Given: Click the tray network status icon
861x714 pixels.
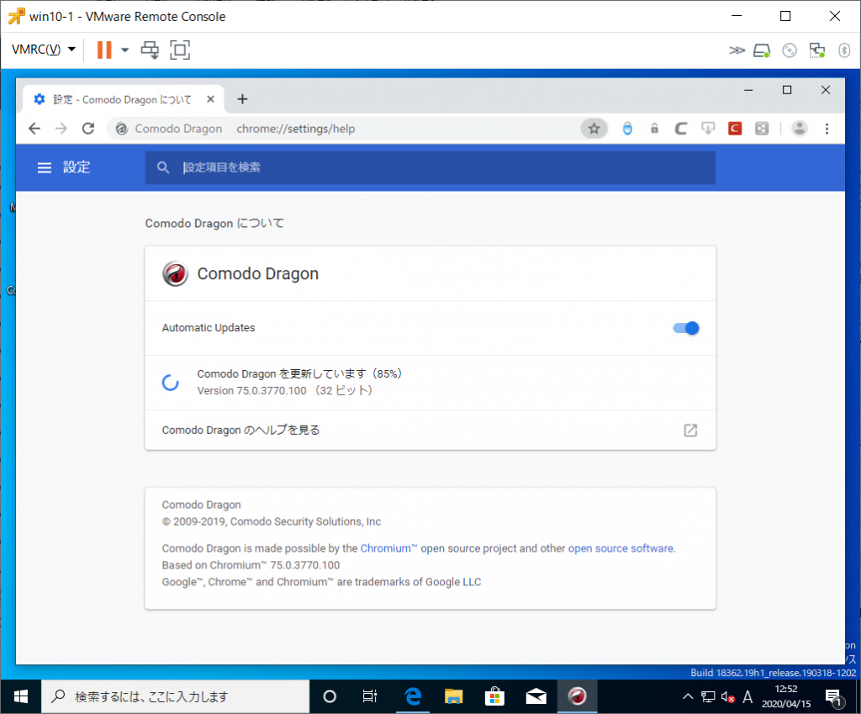Looking at the screenshot, I should coord(708,697).
